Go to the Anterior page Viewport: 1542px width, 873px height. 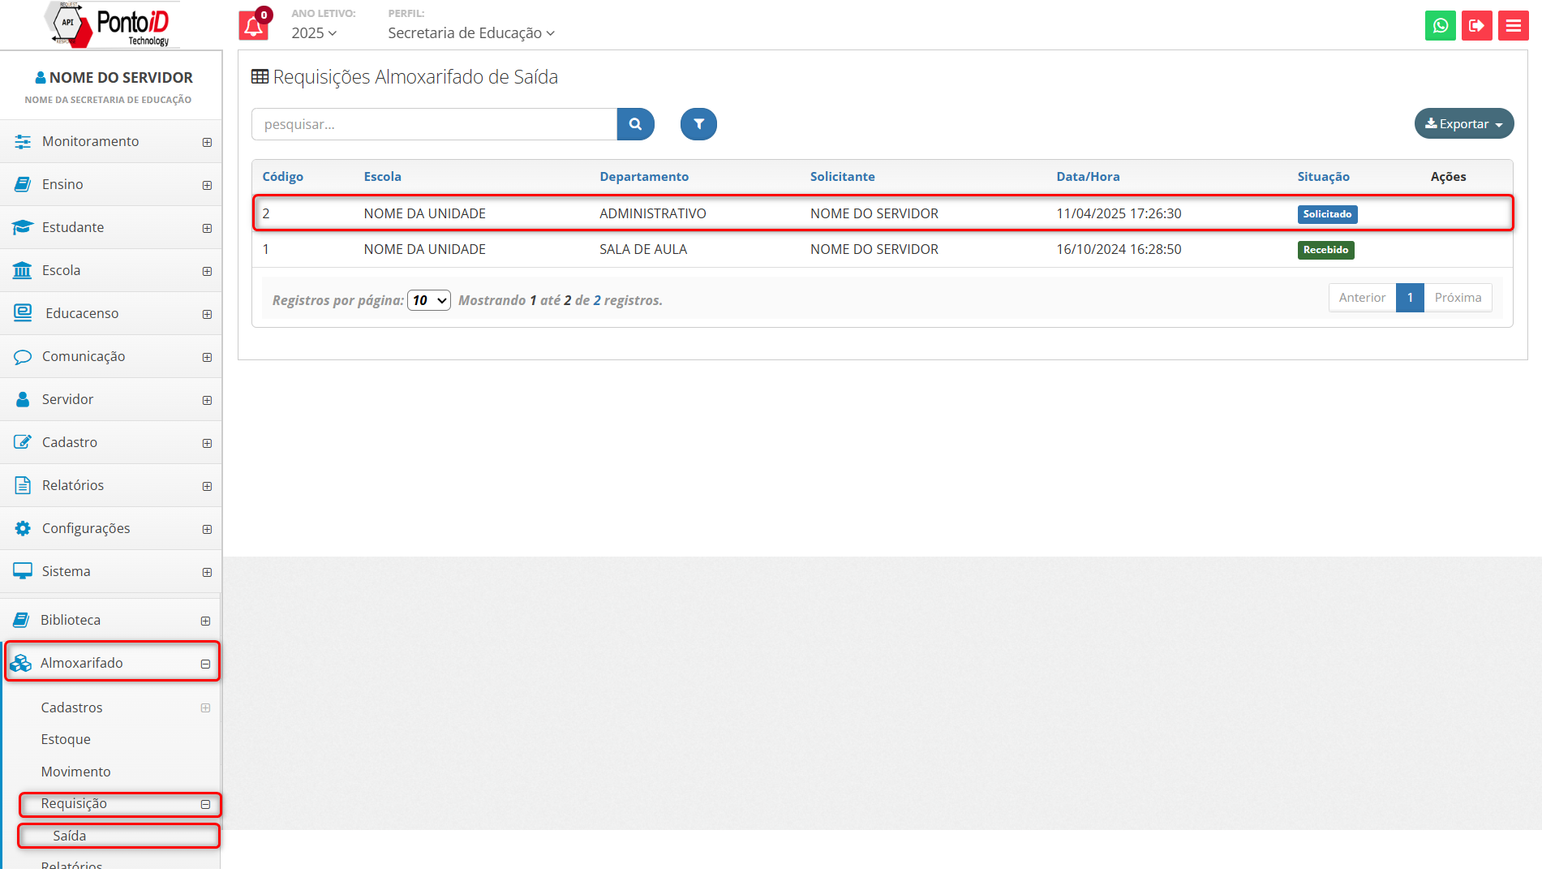[x=1362, y=298]
